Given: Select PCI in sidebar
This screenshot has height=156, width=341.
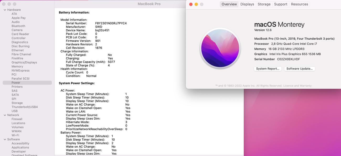Looking at the screenshot, I should [x=14, y=75].
